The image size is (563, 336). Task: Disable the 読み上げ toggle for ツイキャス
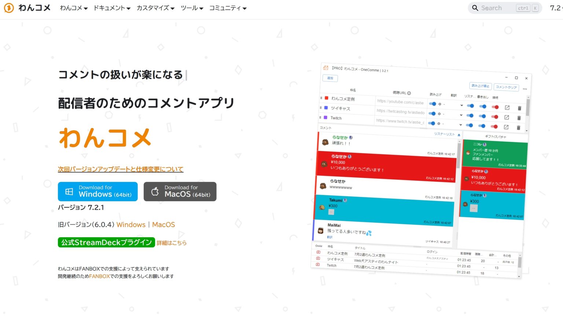[x=432, y=113]
